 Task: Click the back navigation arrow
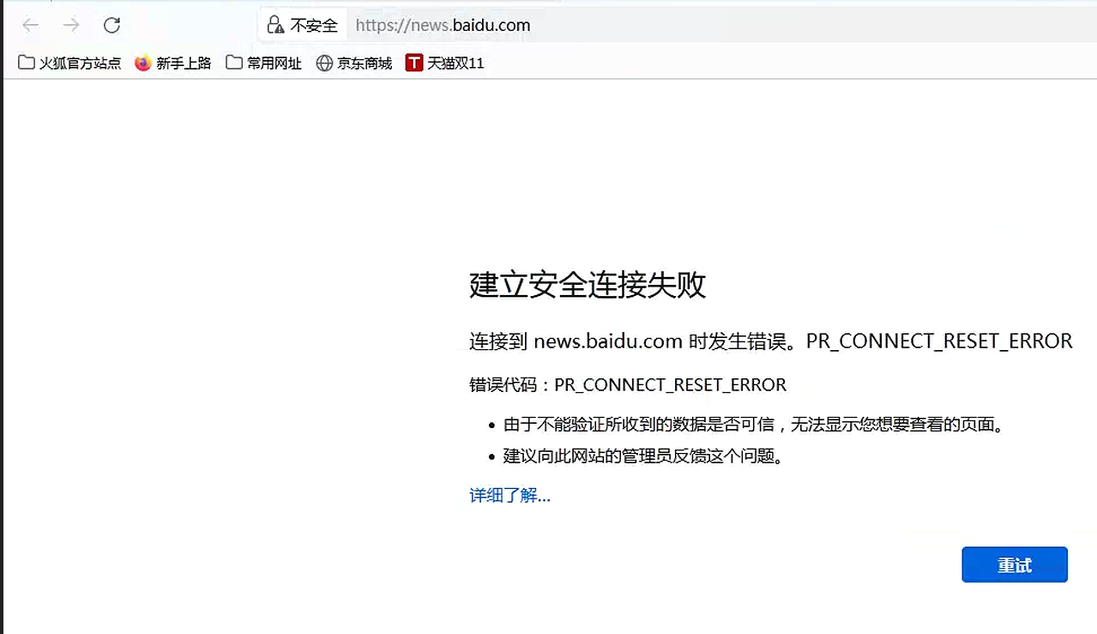tap(31, 25)
